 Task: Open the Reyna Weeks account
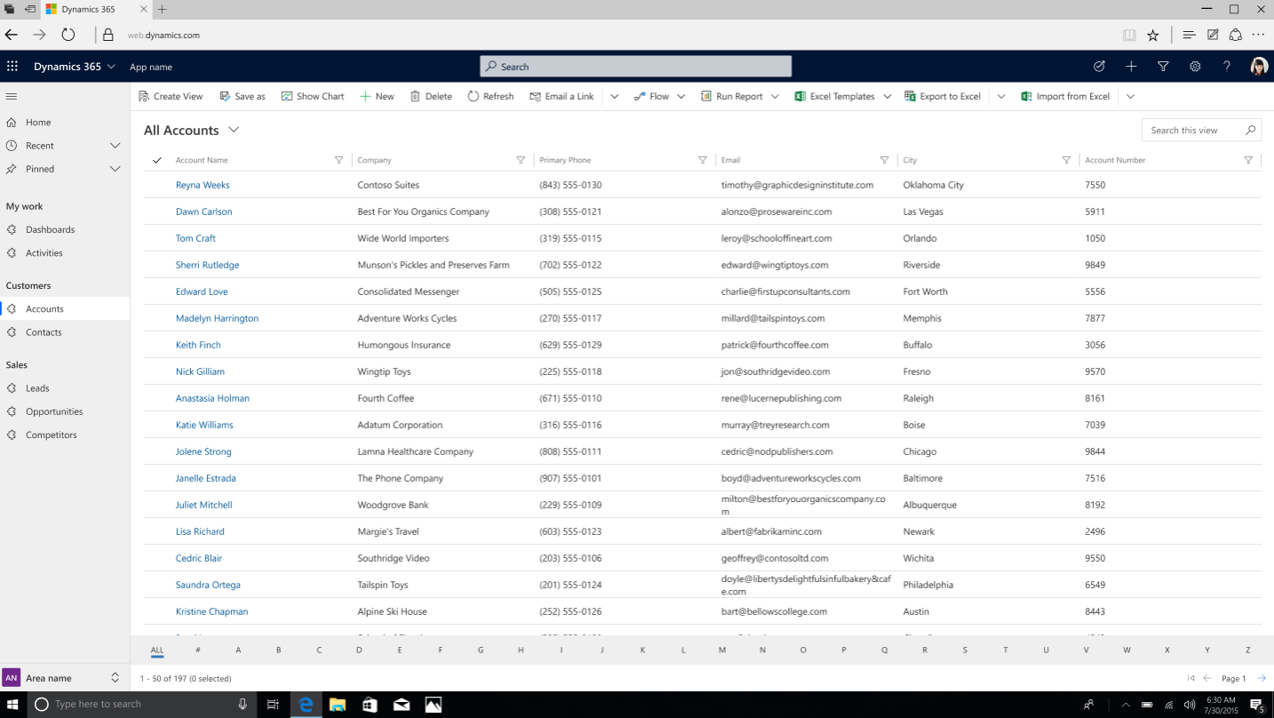(x=203, y=185)
